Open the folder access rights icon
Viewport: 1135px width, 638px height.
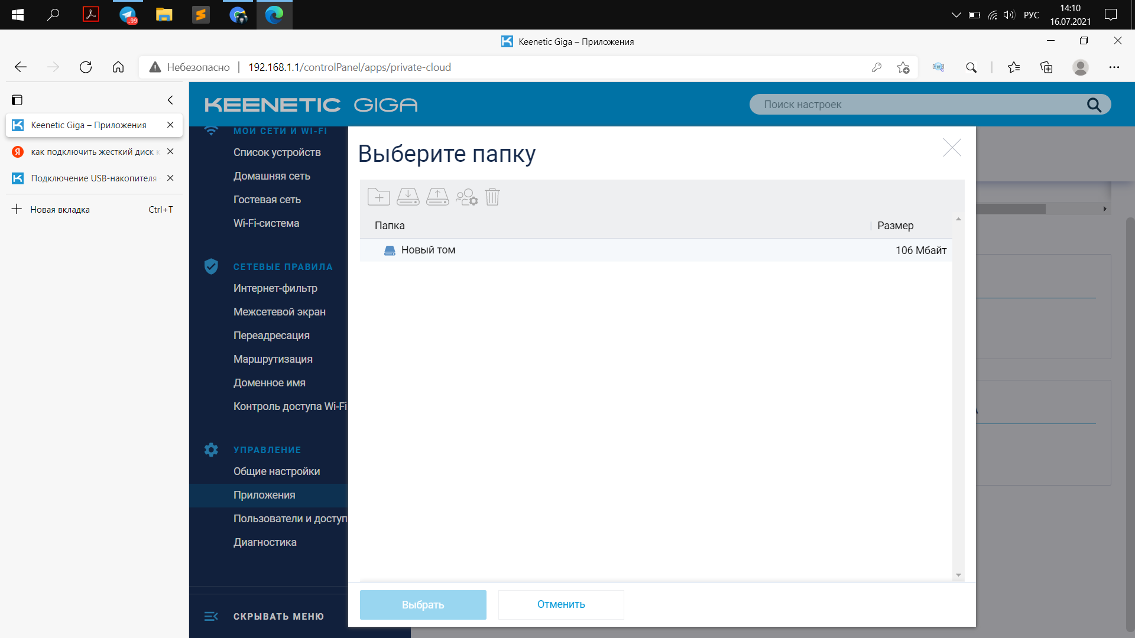click(466, 197)
